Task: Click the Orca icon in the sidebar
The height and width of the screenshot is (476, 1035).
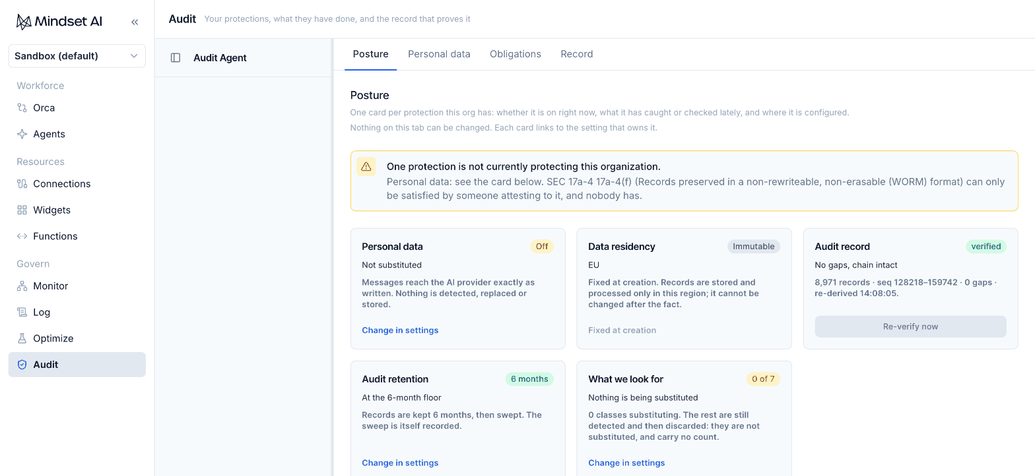Action: [x=22, y=108]
